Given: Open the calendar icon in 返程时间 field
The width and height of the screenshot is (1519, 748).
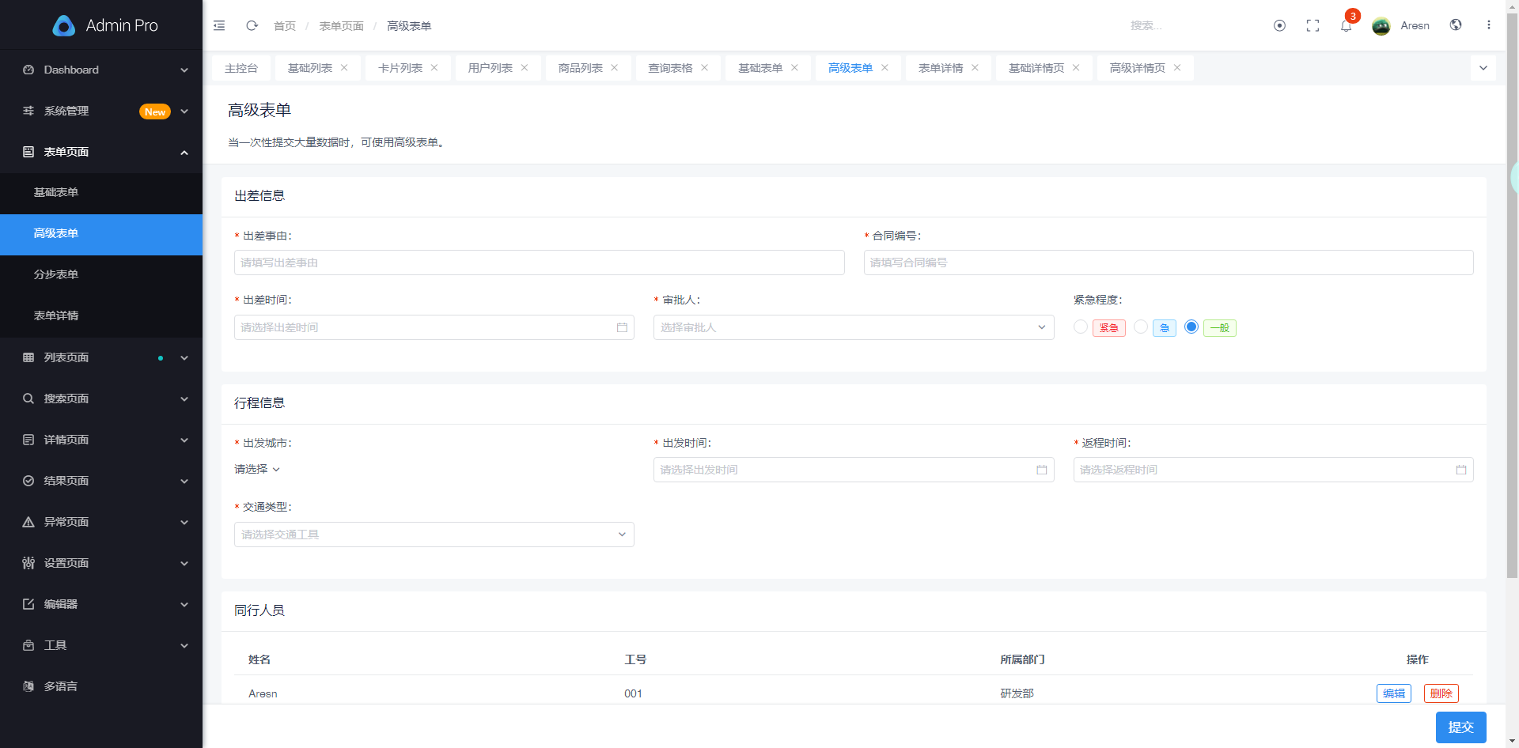Looking at the screenshot, I should pos(1460,470).
